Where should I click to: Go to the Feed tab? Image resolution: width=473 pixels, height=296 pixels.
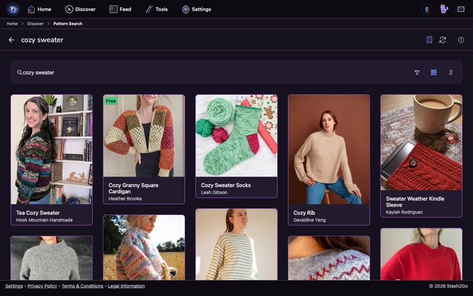tap(120, 9)
